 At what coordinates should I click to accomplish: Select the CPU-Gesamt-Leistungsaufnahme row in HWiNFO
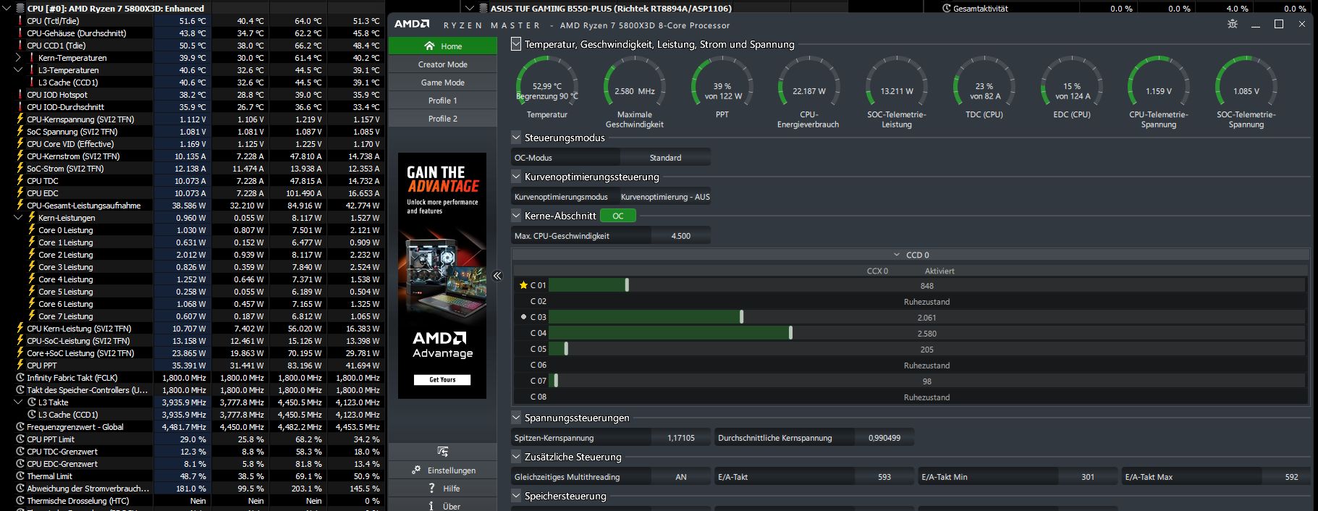(x=193, y=206)
